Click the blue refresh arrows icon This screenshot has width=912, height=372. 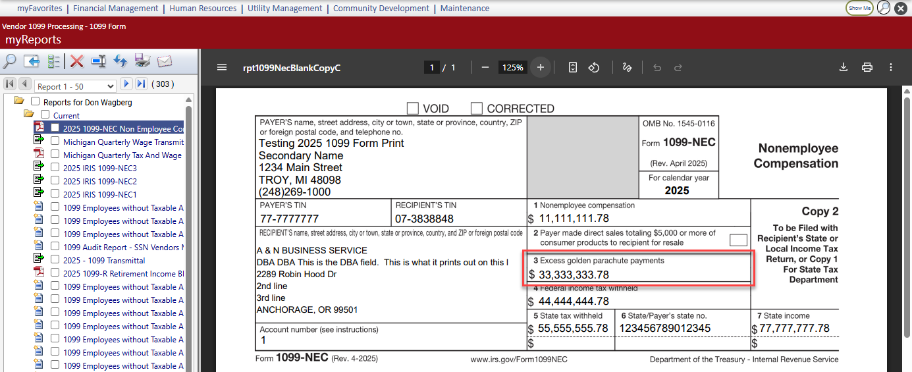pyautogui.click(x=120, y=61)
